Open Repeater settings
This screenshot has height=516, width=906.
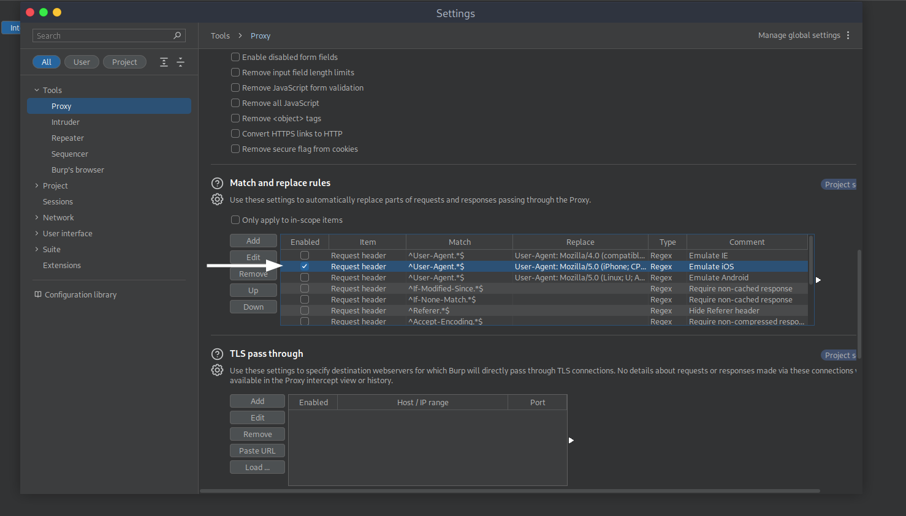pyautogui.click(x=67, y=138)
